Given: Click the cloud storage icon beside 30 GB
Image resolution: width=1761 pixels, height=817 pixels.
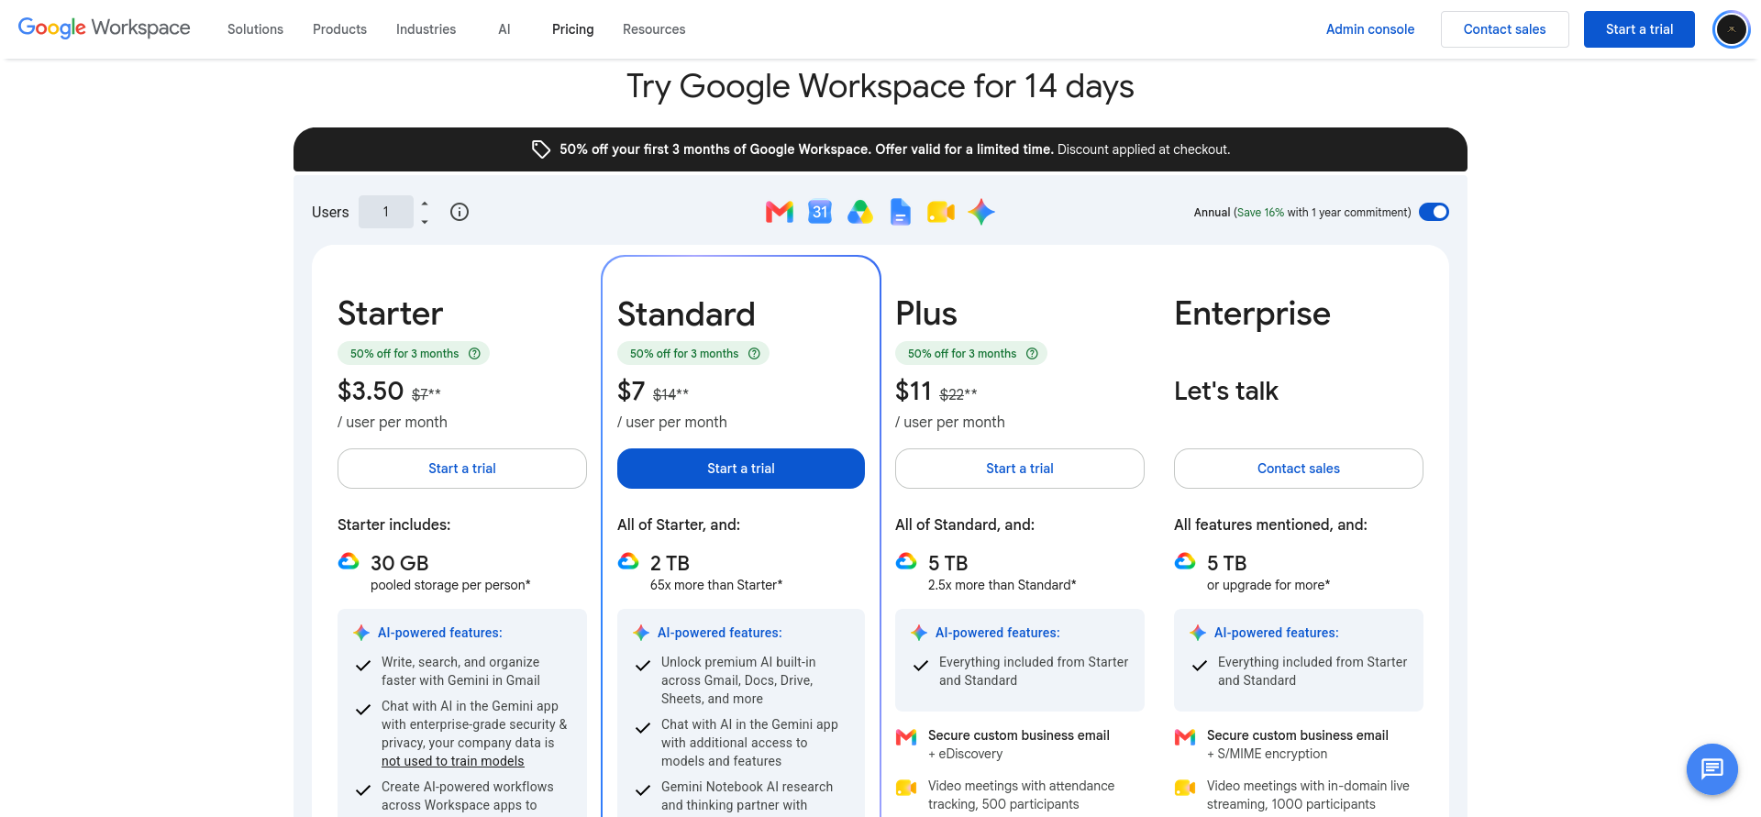Looking at the screenshot, I should (x=349, y=561).
